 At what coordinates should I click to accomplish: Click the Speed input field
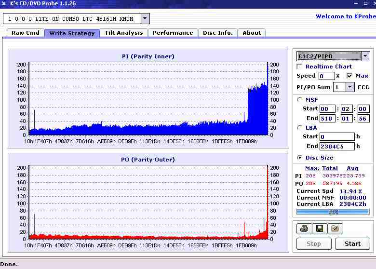coord(327,76)
